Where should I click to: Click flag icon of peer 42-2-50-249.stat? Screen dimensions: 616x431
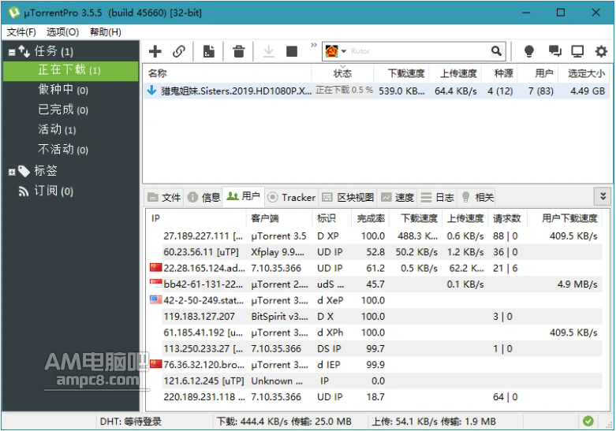click(x=156, y=300)
